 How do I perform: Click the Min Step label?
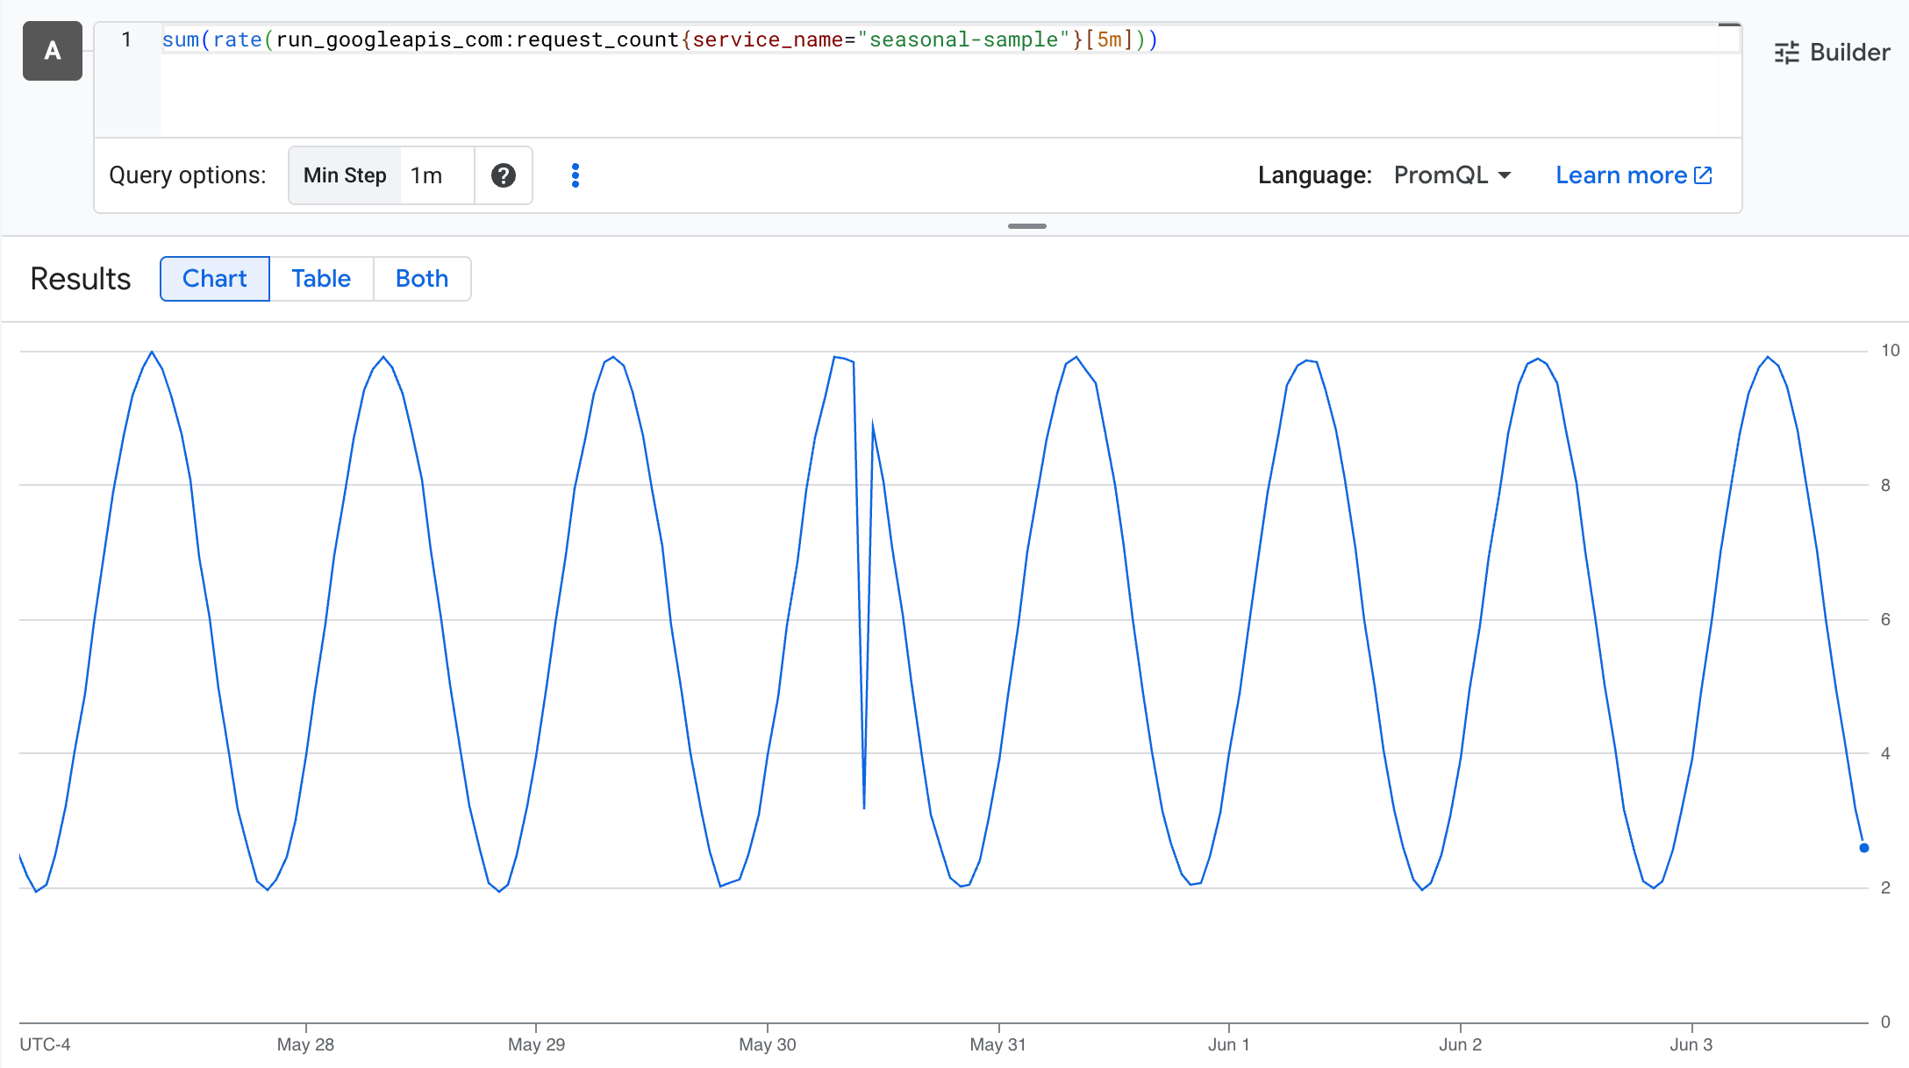(345, 175)
